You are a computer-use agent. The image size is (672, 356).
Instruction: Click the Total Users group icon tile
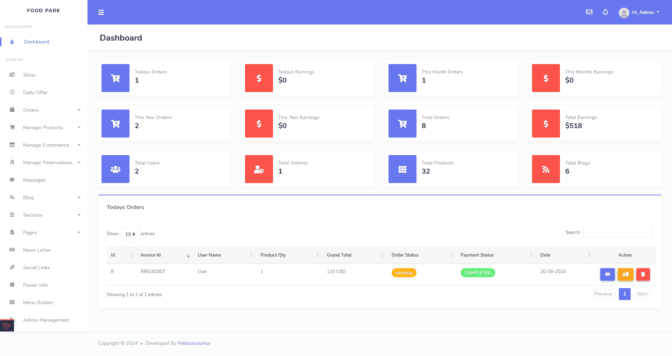point(115,169)
